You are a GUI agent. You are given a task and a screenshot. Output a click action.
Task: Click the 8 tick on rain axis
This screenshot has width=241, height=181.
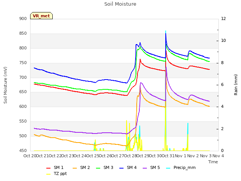[222, 63]
